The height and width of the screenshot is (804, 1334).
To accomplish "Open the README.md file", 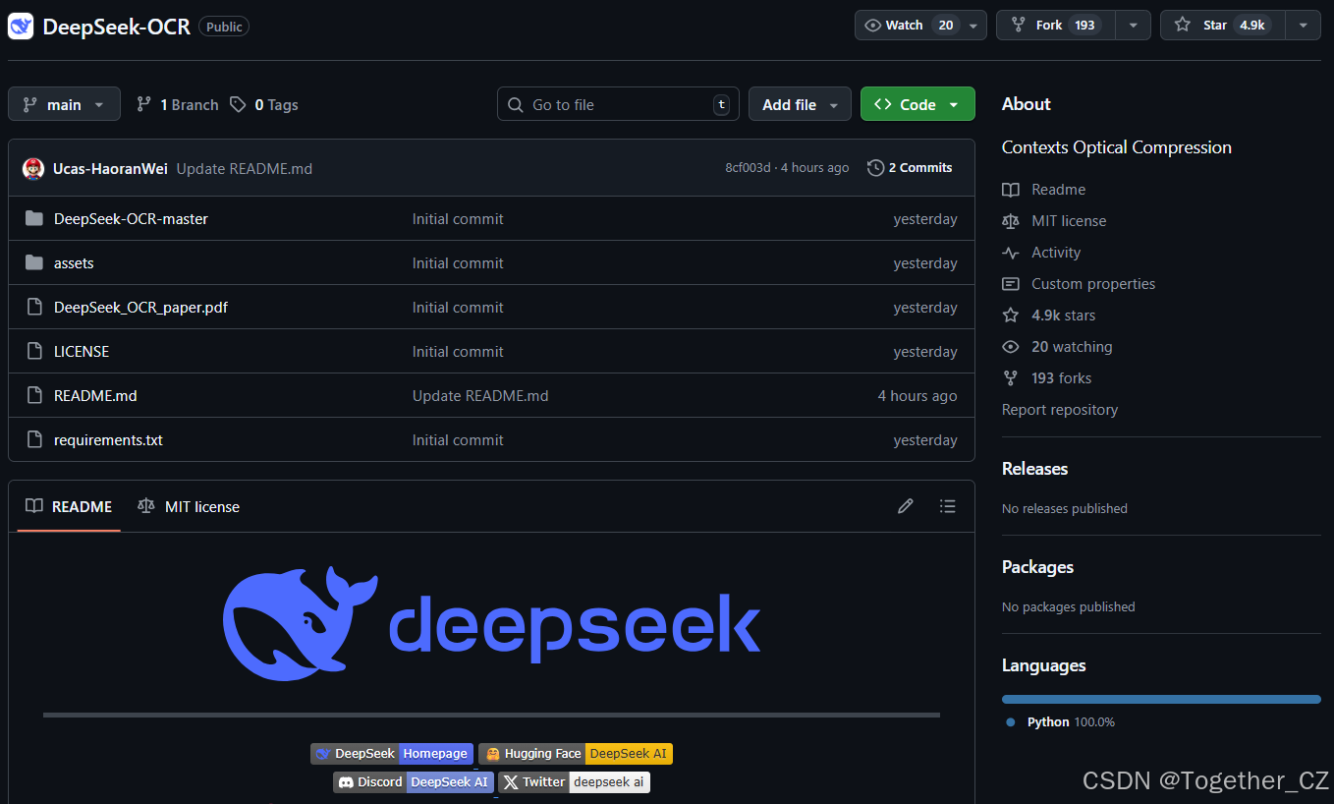I will click(x=95, y=396).
